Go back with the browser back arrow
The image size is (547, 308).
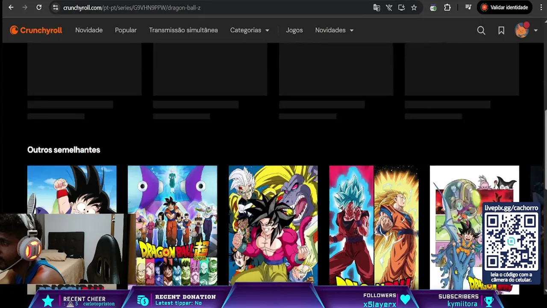(11, 7)
